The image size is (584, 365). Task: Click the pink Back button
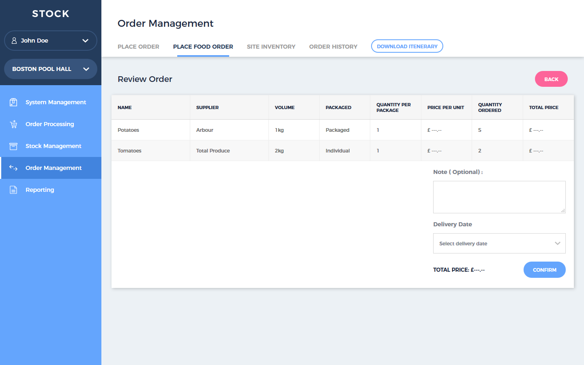[x=551, y=79]
